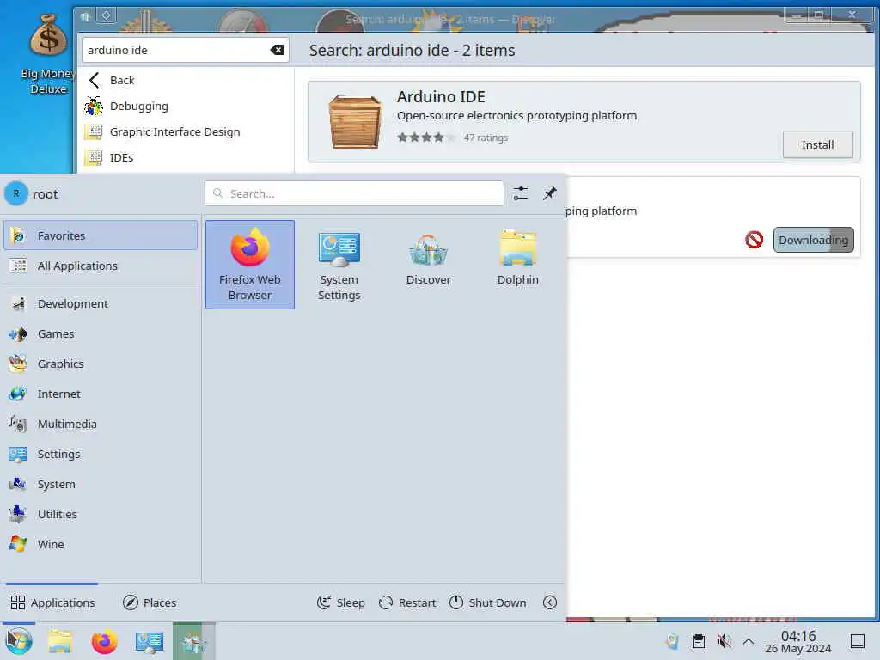880x660 pixels.
Task: Go Back in the Discover sidebar
Action: (x=186, y=80)
